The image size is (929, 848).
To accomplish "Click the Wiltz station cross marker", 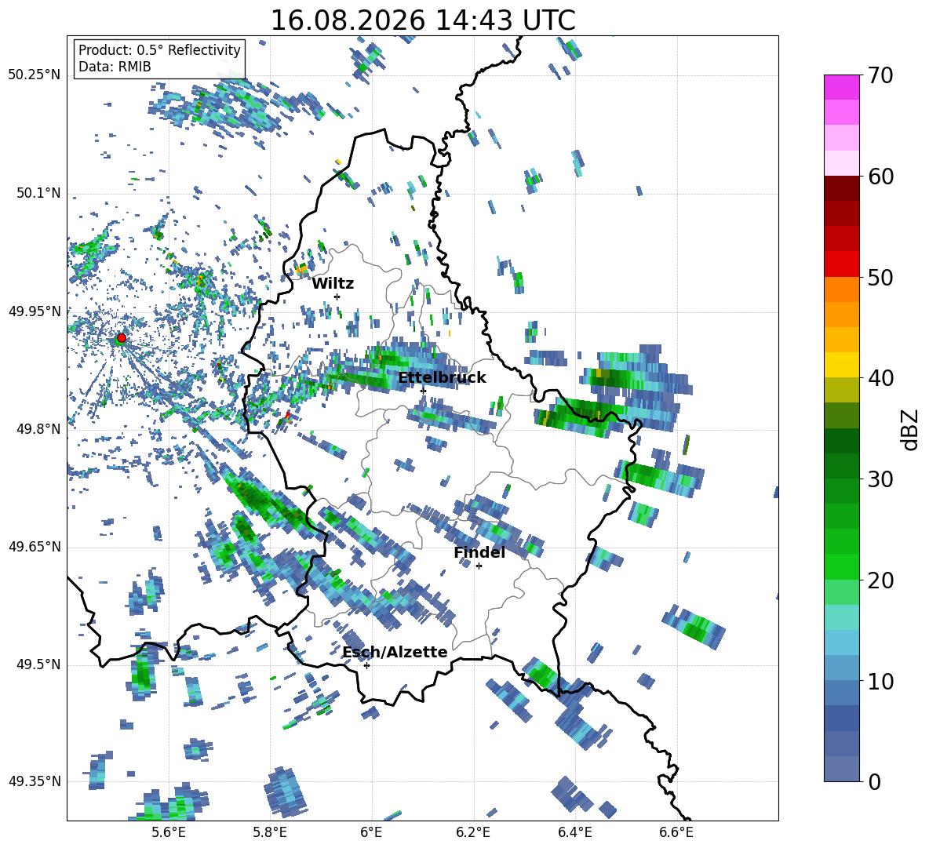I will pyautogui.click(x=337, y=297).
